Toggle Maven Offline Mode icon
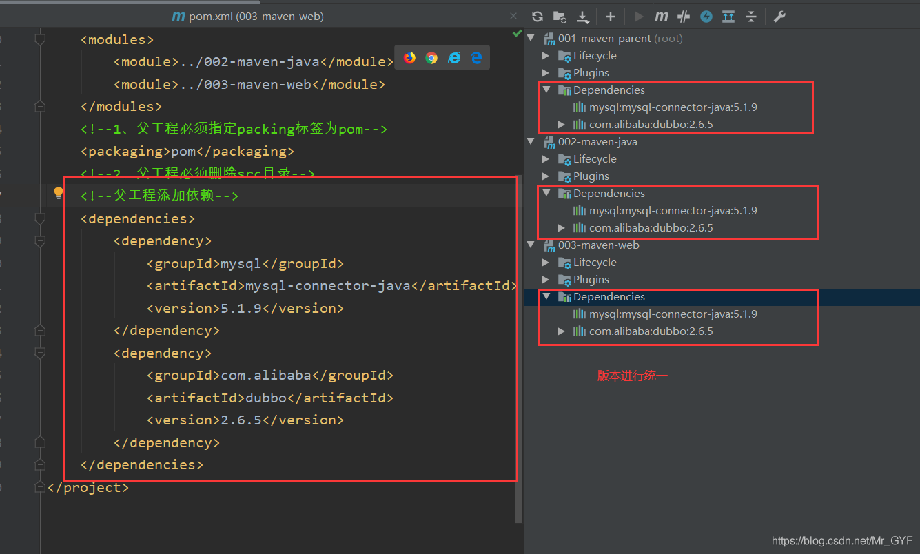This screenshot has width=920, height=554. pos(684,17)
